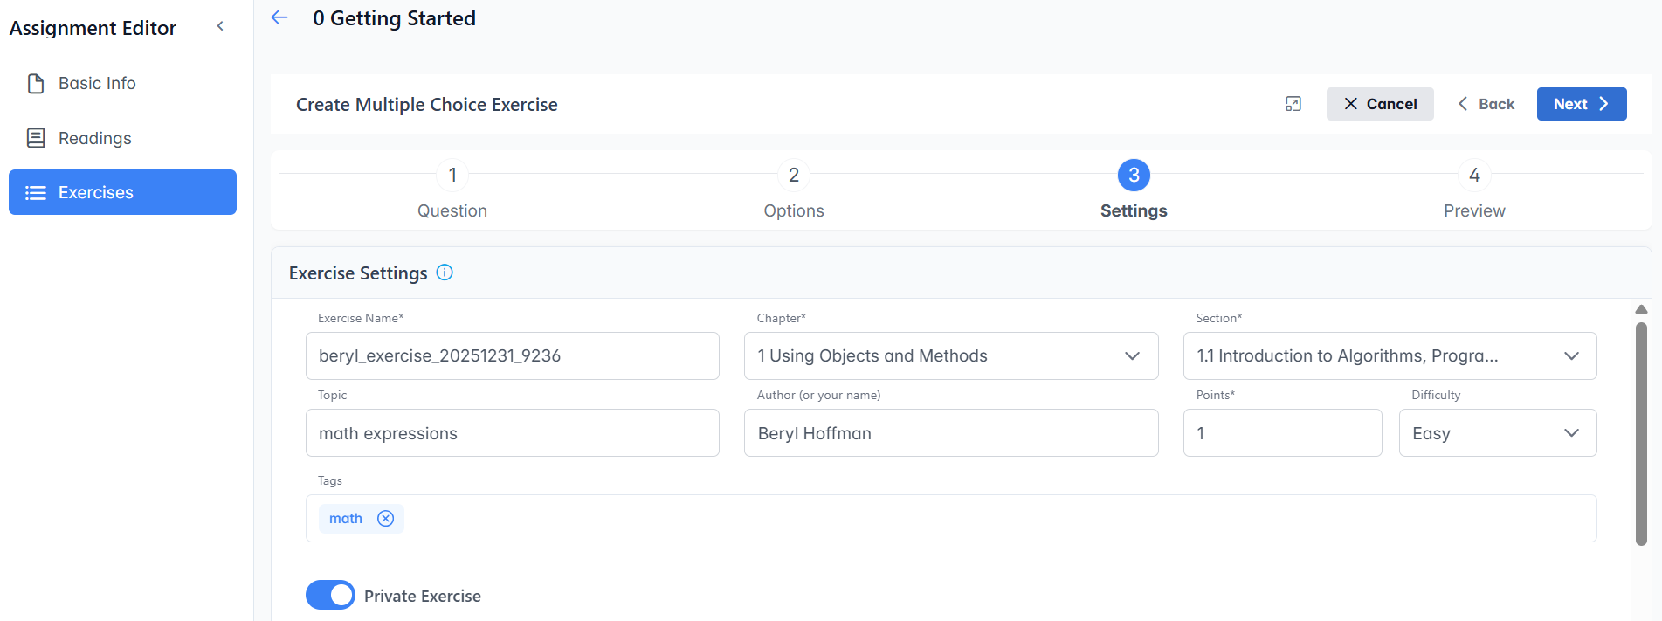Viewport: 1662px width, 621px height.
Task: Cancel the exercise creation
Action: (x=1379, y=104)
